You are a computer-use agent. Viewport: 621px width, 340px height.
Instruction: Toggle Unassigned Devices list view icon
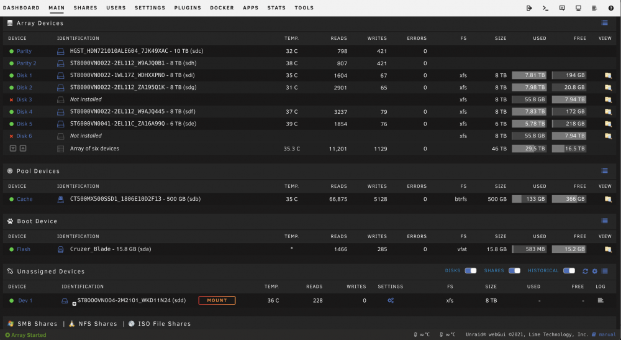pyautogui.click(x=604, y=271)
